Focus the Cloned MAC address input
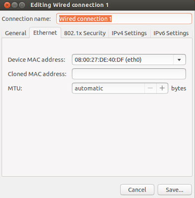Image resolution: width=195 pixels, height=198 pixels. (129, 74)
